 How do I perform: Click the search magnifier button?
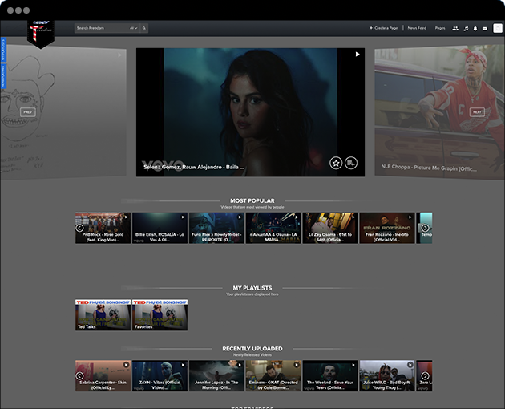click(144, 28)
